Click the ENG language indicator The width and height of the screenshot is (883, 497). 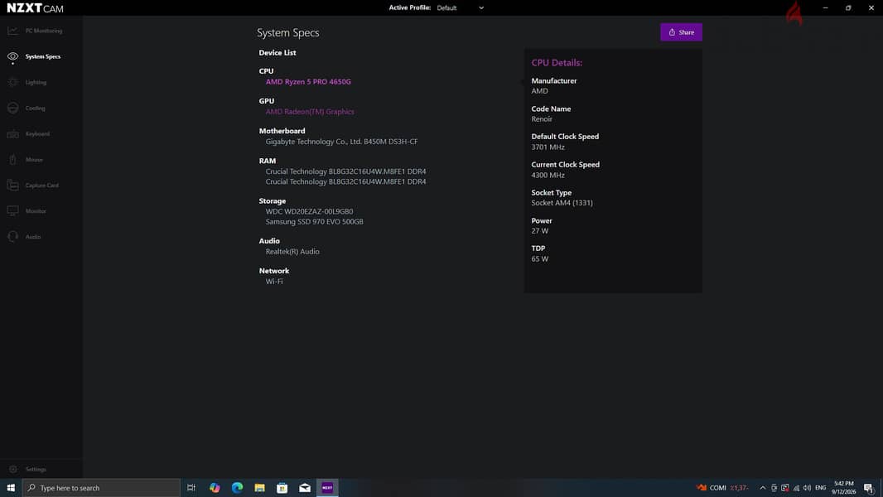tap(821, 487)
